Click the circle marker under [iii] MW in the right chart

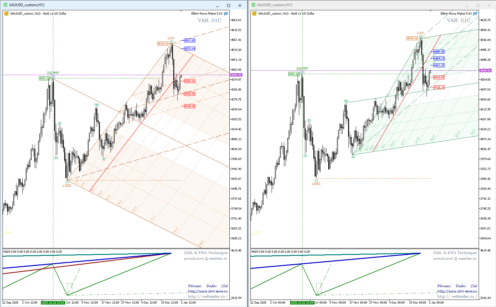pyautogui.click(x=302, y=72)
